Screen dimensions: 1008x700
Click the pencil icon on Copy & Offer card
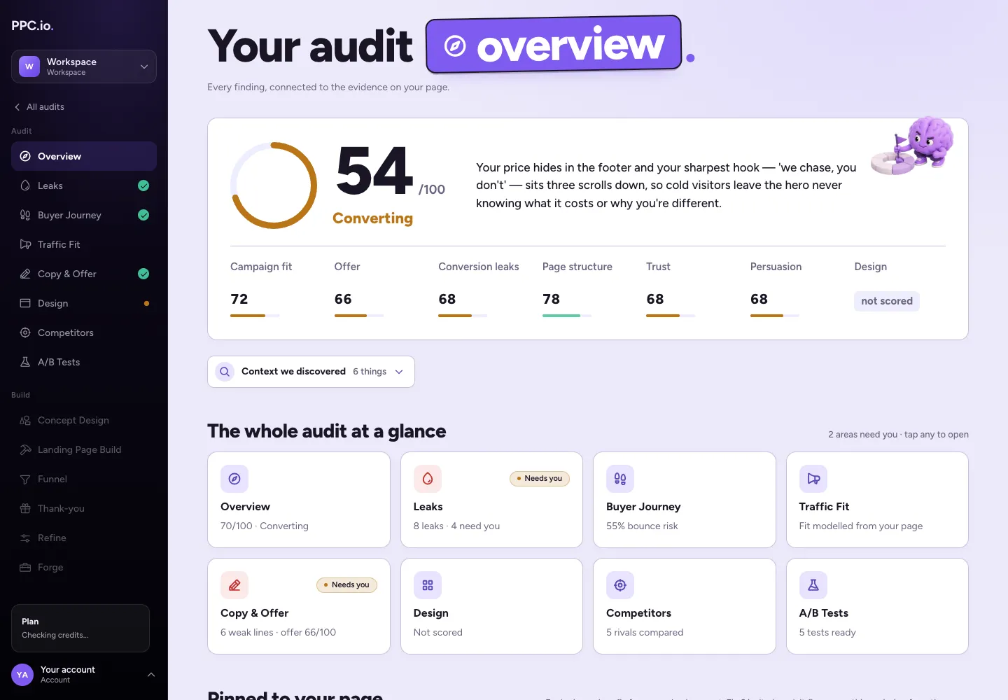234,585
